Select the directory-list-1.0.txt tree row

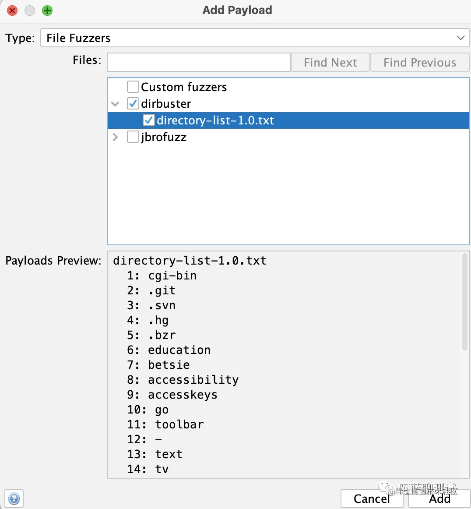(x=288, y=120)
